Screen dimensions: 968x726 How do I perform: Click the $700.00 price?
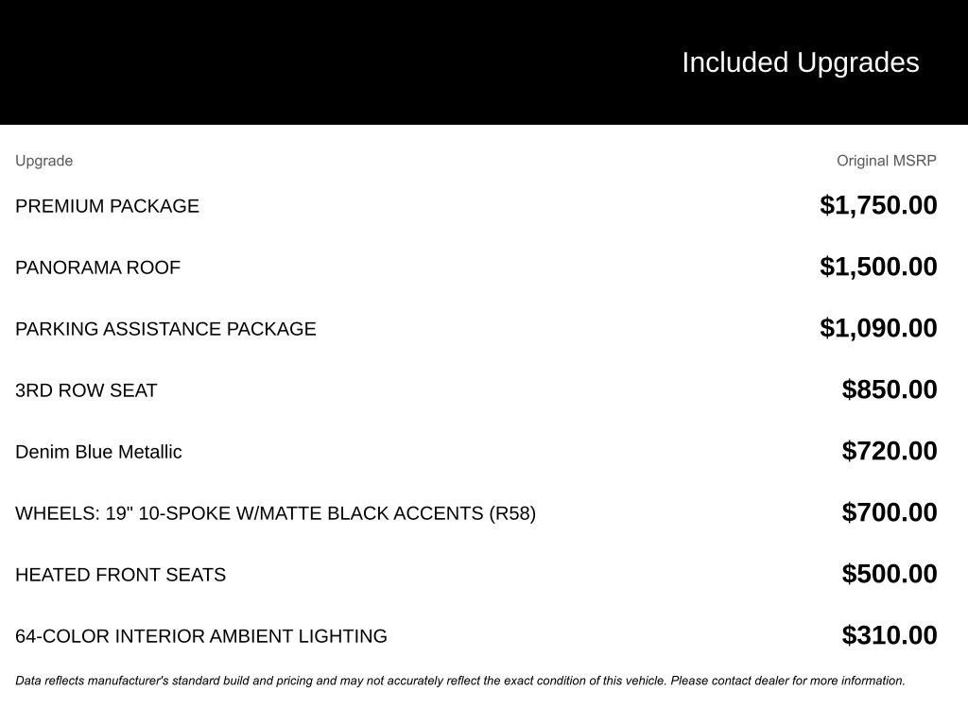[x=890, y=512]
